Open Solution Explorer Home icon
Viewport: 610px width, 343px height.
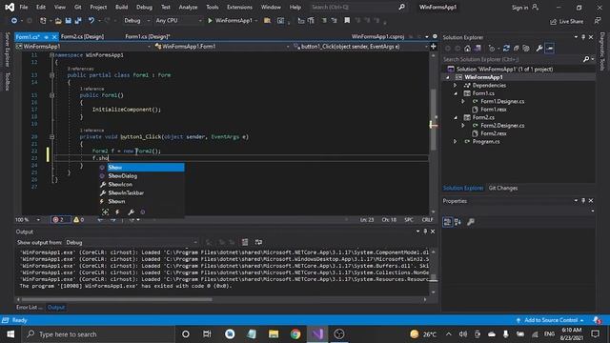coord(468,49)
